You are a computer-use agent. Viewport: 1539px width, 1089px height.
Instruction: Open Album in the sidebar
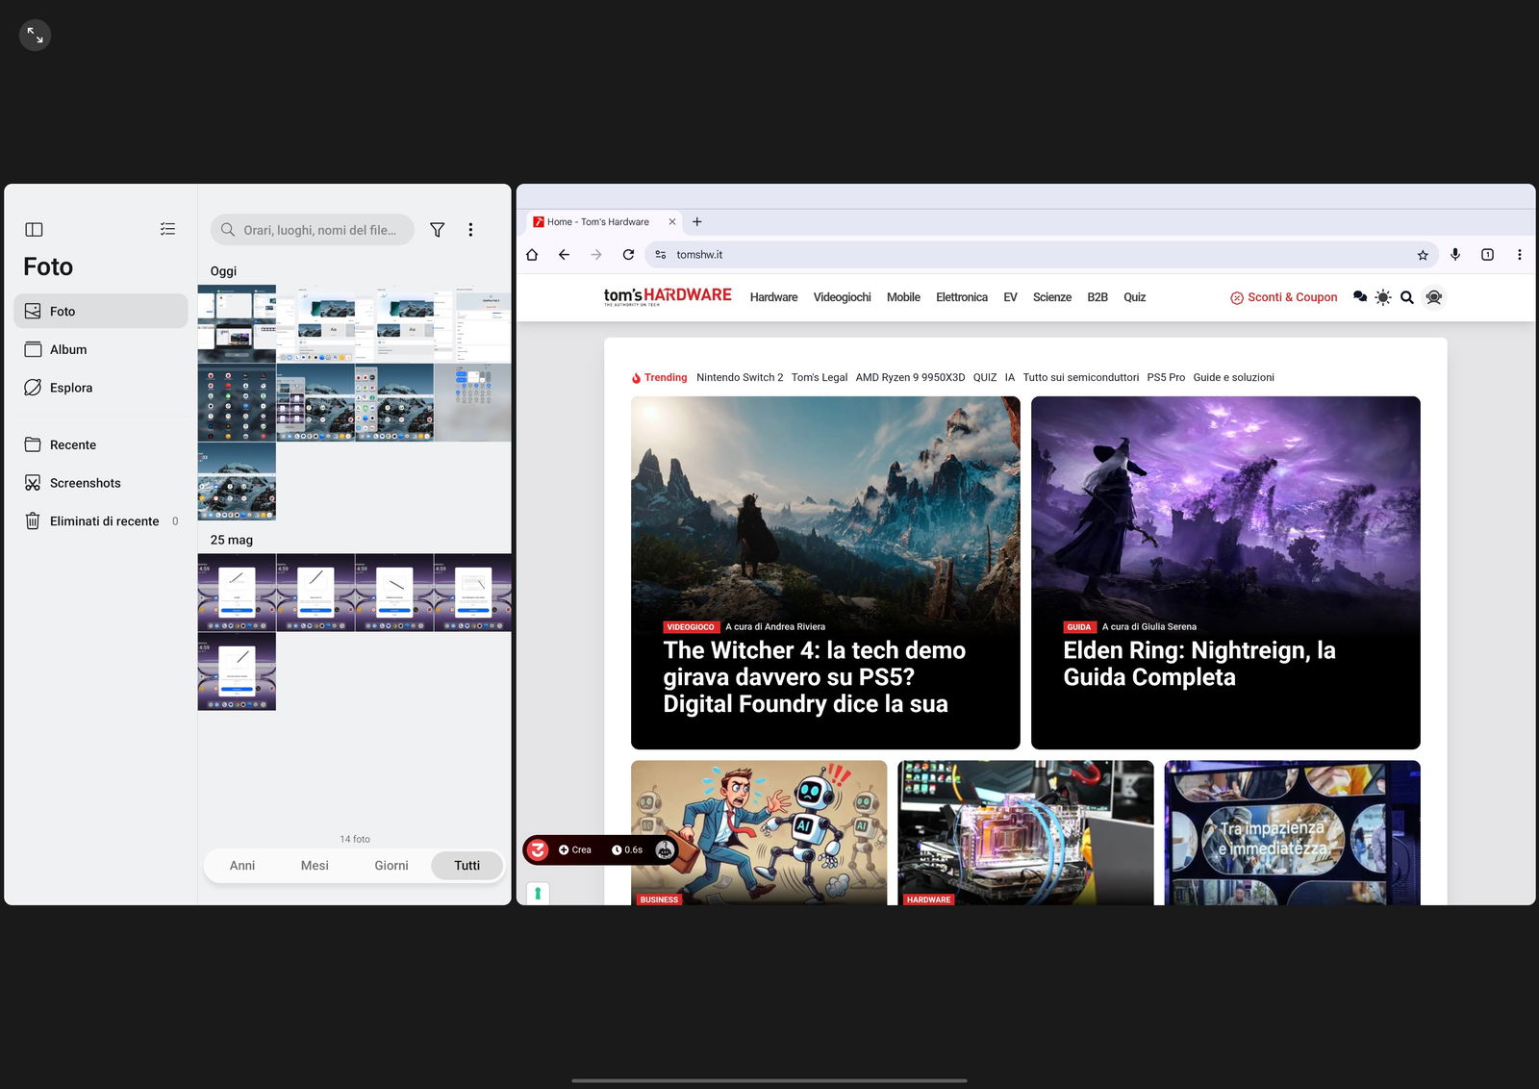101,349
